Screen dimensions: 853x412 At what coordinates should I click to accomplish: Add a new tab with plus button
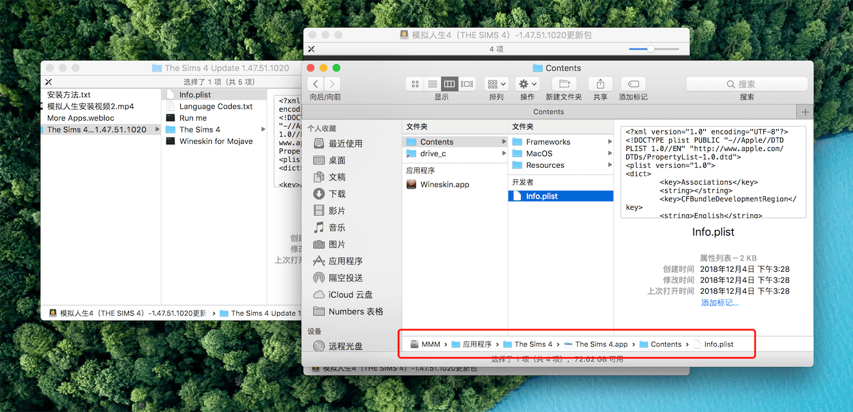(805, 112)
